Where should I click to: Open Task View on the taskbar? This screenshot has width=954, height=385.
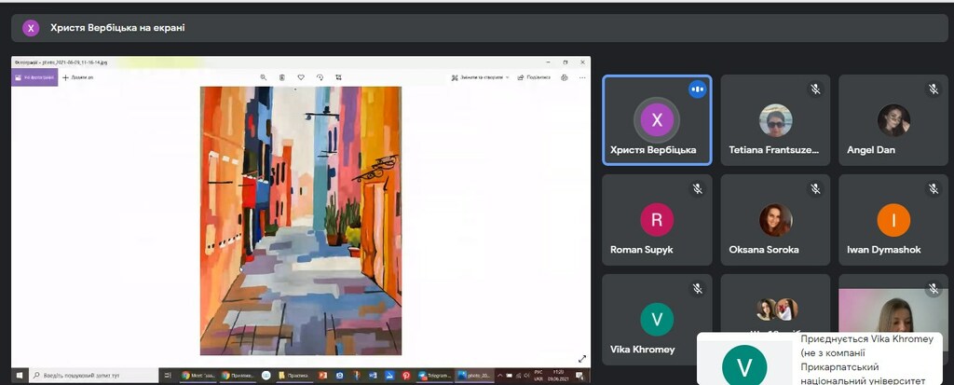tap(168, 376)
